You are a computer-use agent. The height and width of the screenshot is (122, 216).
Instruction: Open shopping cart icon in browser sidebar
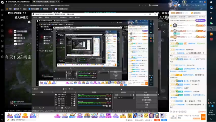2,51
